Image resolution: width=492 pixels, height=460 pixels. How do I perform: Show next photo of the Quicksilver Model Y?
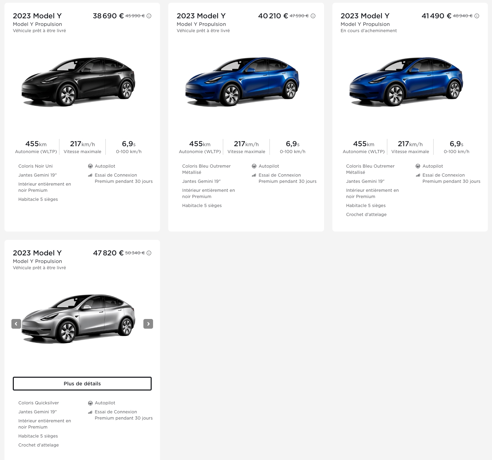148,324
